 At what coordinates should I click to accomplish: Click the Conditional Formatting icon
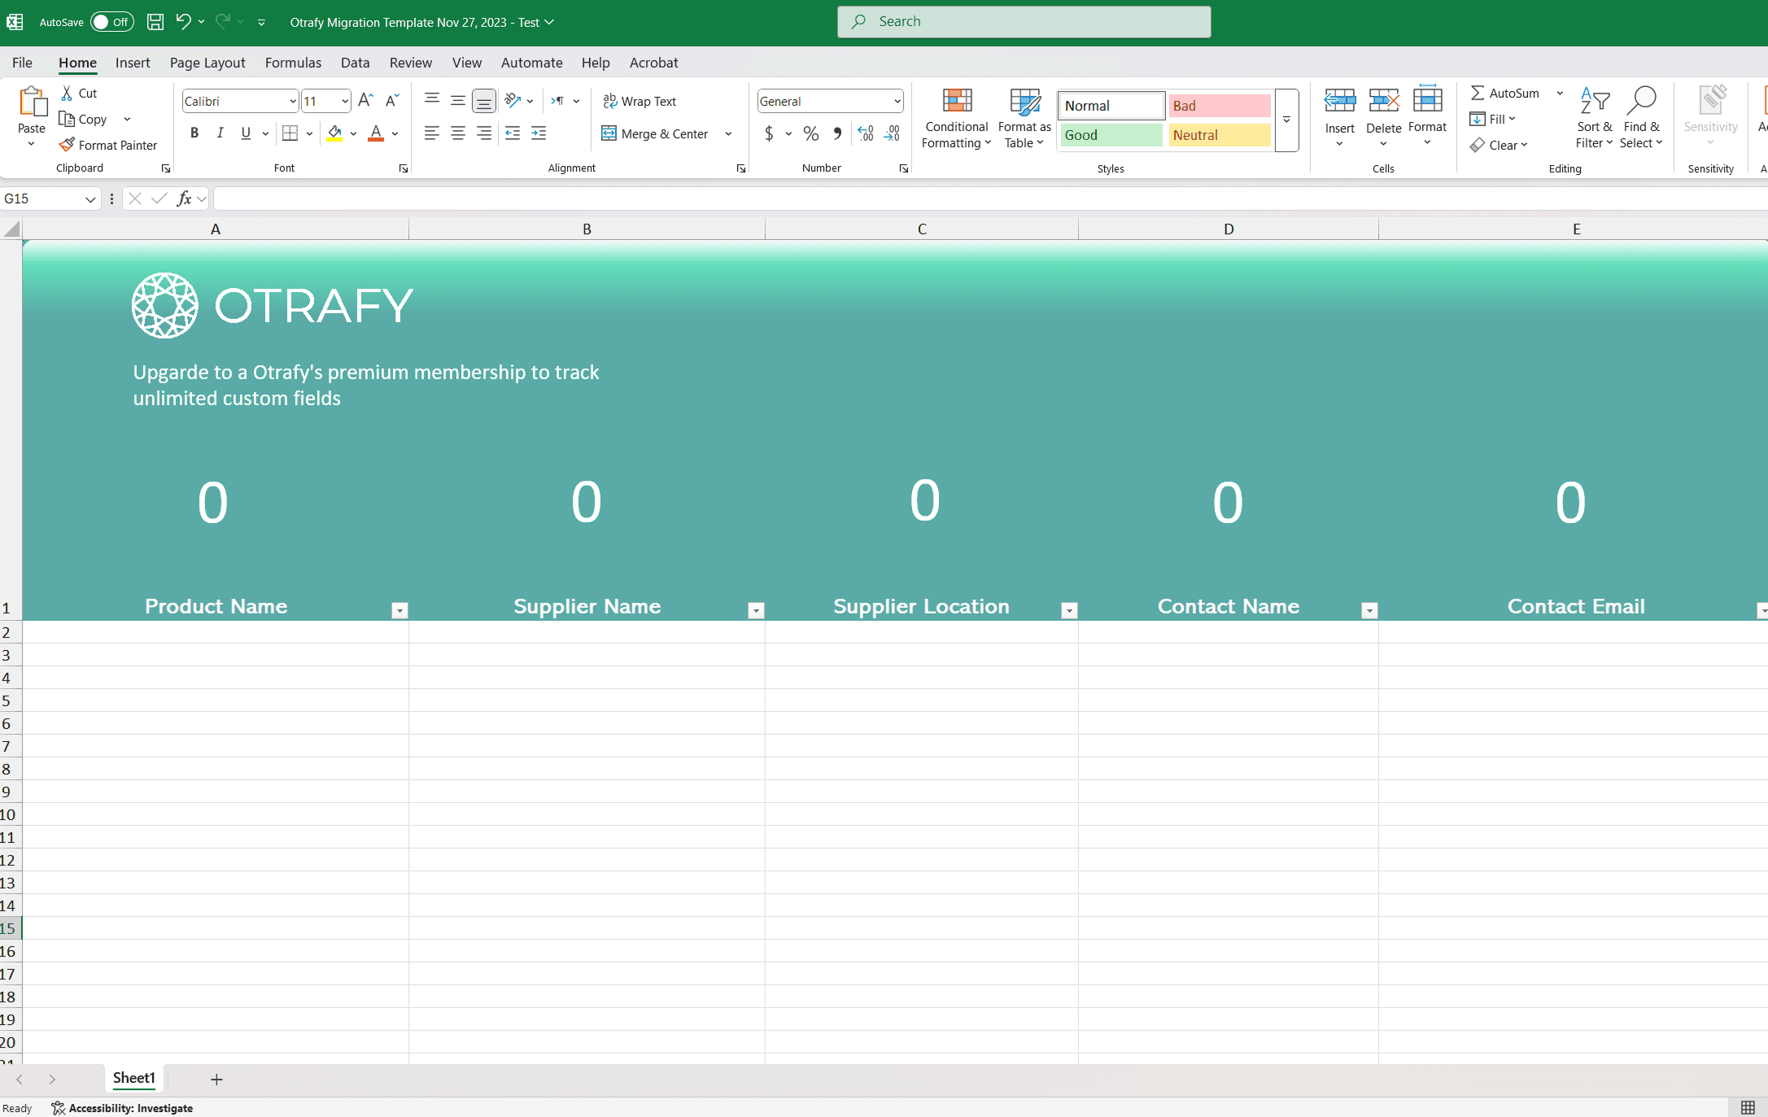pos(957,102)
